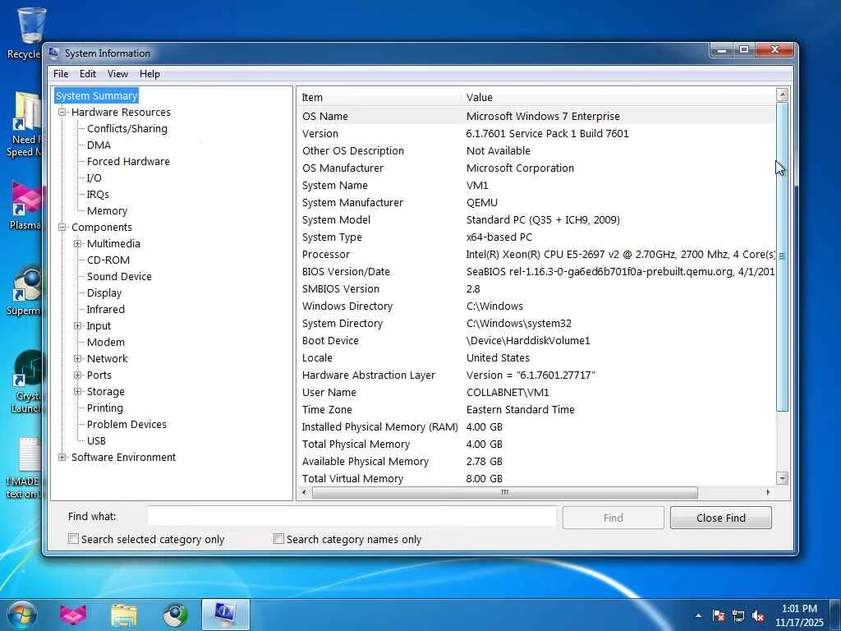Select the Modem tree item
Viewport: 841px width, 631px height.
click(x=106, y=343)
